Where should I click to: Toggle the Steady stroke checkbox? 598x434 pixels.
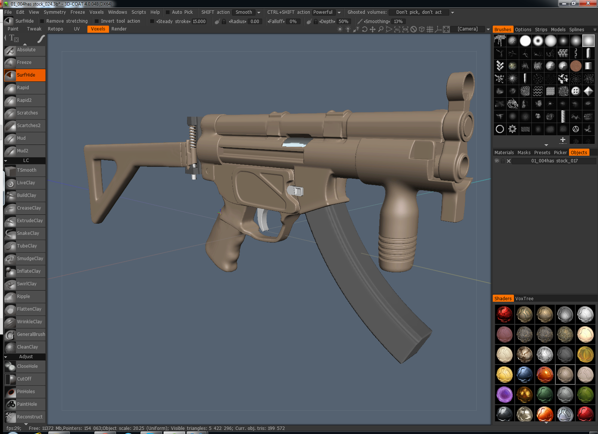[152, 21]
